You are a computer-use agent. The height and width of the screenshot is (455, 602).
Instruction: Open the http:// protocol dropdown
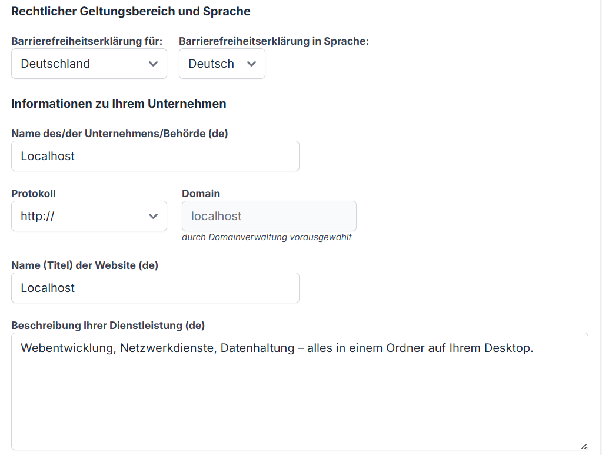[82, 216]
